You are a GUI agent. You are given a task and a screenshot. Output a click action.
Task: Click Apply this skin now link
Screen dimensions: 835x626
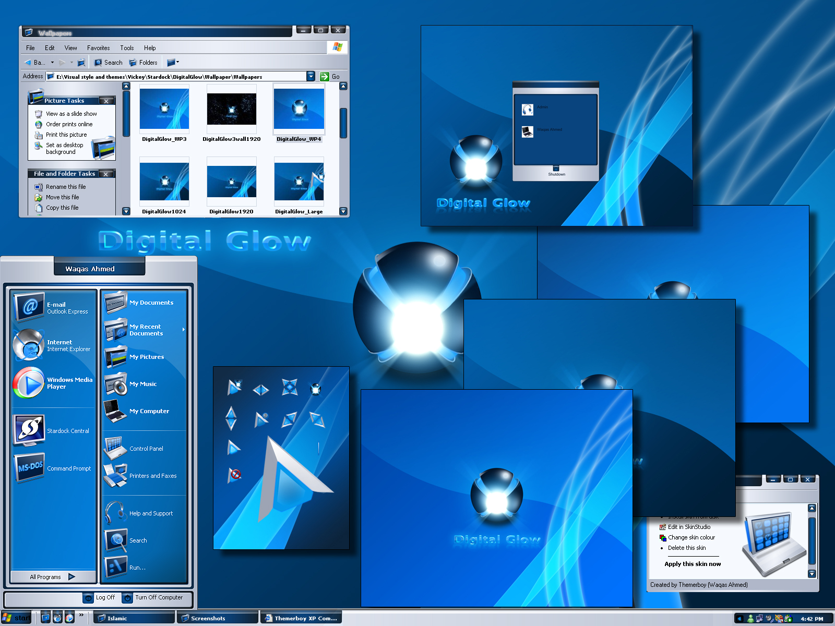coord(693,564)
